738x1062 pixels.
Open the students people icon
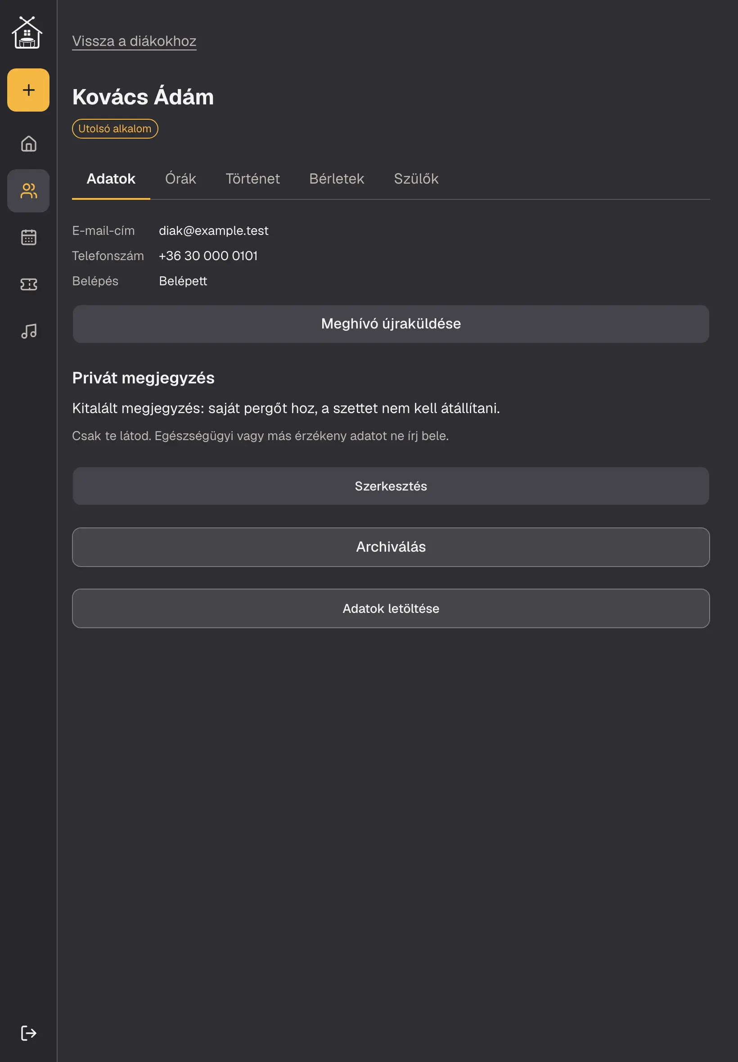coord(28,190)
